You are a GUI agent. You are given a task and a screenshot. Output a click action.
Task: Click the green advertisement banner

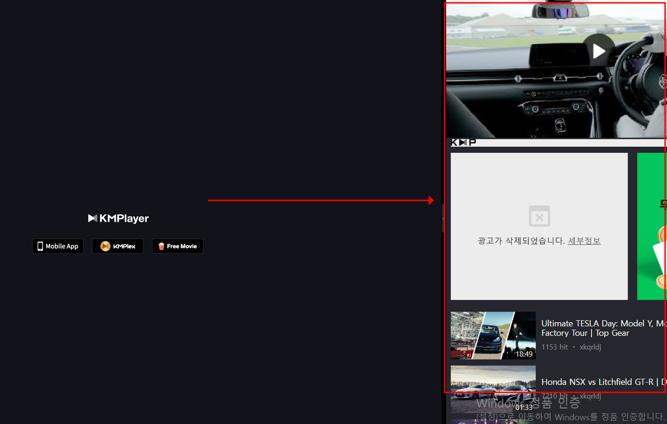(x=652, y=226)
